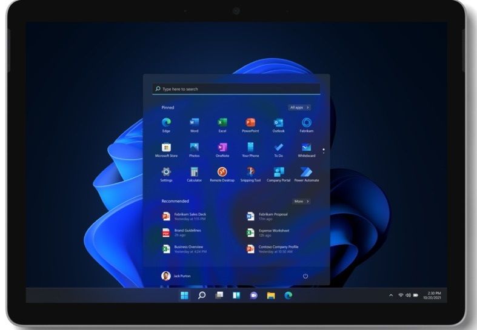Click the battery icon in the system tray

coord(416,295)
